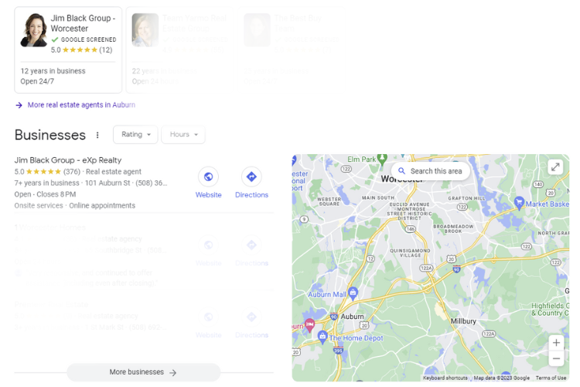Open More real estate agents in Auburn
Viewport: 580px width, 387px height.
tap(81, 104)
